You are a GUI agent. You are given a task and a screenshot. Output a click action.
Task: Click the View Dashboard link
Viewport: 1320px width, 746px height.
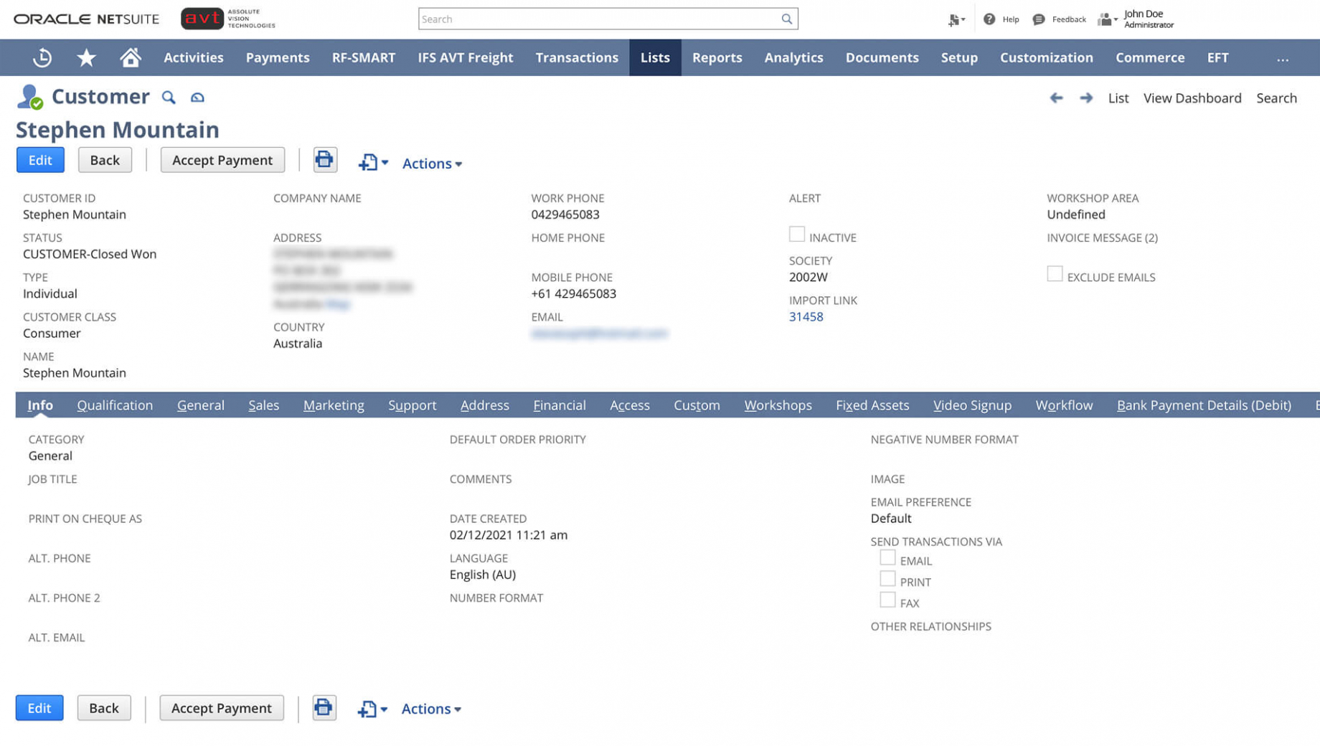coord(1192,98)
